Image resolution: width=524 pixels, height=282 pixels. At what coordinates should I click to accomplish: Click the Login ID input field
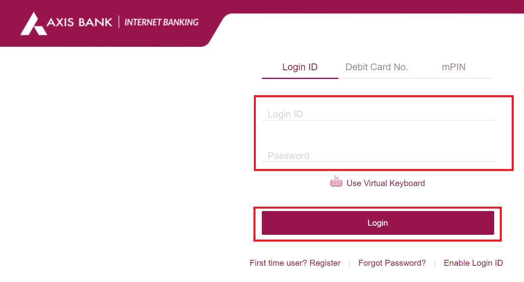pos(377,114)
